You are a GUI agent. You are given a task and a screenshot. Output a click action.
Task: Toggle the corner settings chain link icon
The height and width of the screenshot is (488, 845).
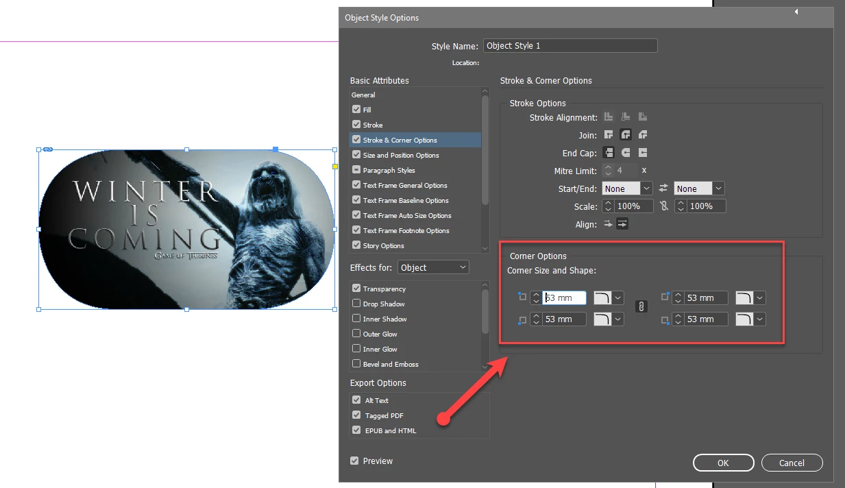[641, 307]
